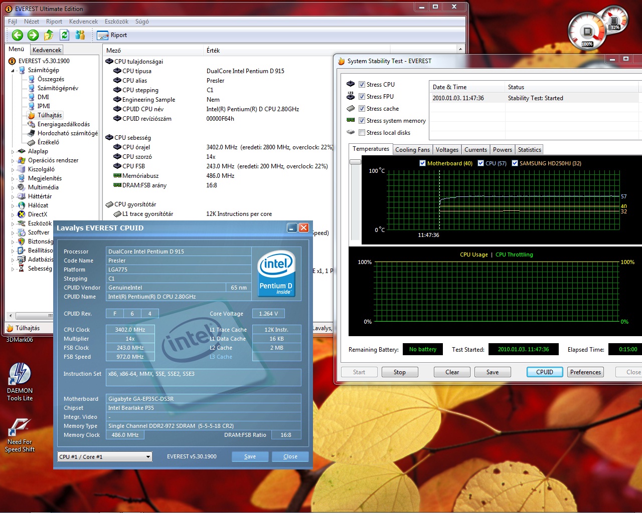Expand the Kiszolgáló tree node
The height and width of the screenshot is (513, 642).
click(x=13, y=170)
